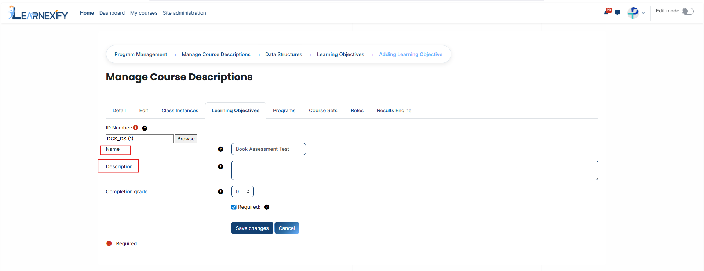Click the Save changes button
Image resolution: width=704 pixels, height=271 pixels.
252,228
